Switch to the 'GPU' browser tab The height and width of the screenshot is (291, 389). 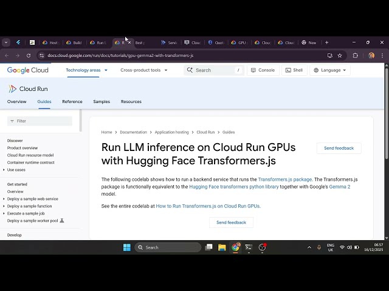pos(239,42)
